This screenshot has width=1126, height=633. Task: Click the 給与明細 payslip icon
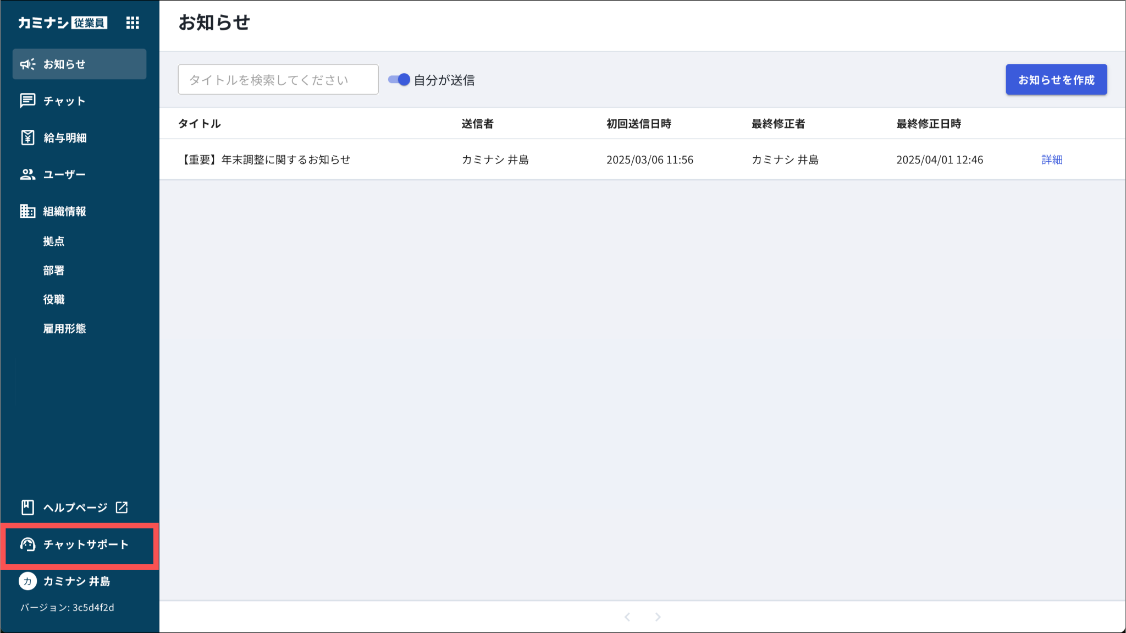pos(27,137)
